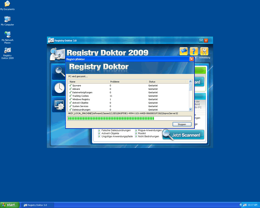Select the My Computer desktop icon
This screenshot has width=260, height=208.
pos(7,19)
